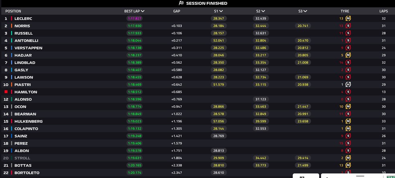Click Hadjar's medium tyre icon

coord(348,55)
